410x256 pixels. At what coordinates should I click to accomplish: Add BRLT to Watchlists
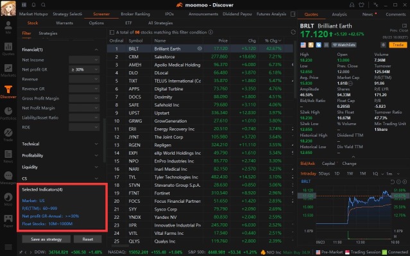pyautogui.click(x=343, y=45)
